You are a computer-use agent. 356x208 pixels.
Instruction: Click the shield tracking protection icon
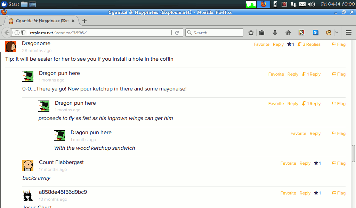[x=23, y=33]
